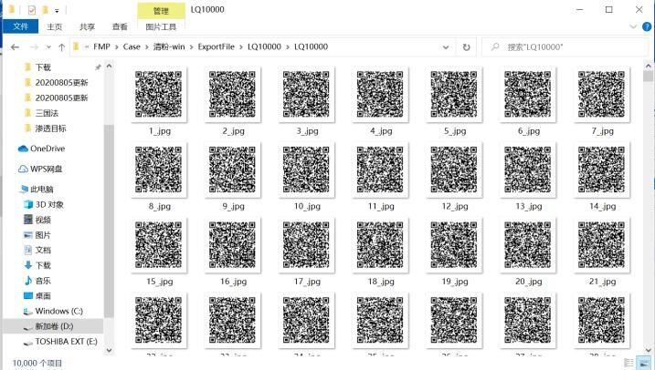Screen dimensions: 655x370
Task: Open the customize quick access toolbar dropdown
Action: (57, 10)
